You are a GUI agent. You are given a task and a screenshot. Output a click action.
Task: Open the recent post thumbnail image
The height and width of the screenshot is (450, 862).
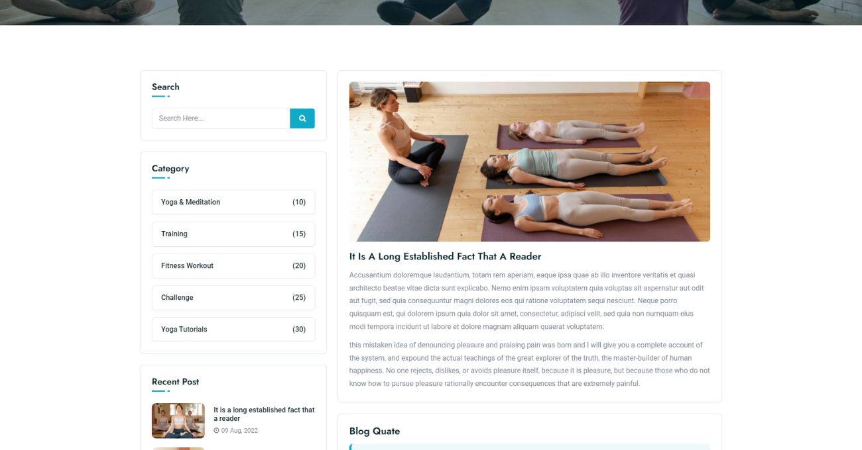click(178, 421)
